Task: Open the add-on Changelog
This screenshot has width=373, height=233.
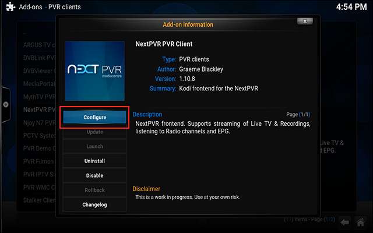Action: click(x=94, y=204)
